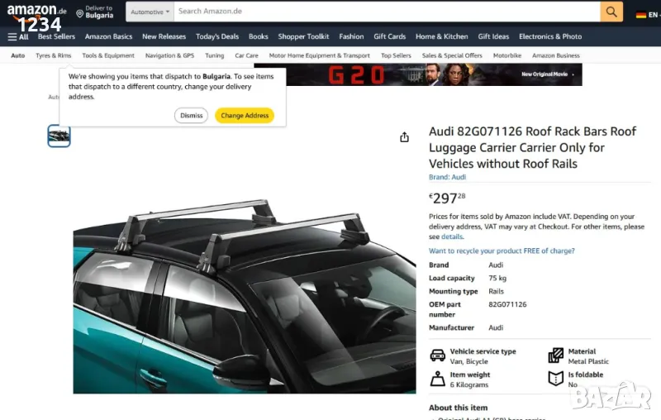This screenshot has width=661, height=420.
Task: Open the EN language selector
Action: pos(645,14)
